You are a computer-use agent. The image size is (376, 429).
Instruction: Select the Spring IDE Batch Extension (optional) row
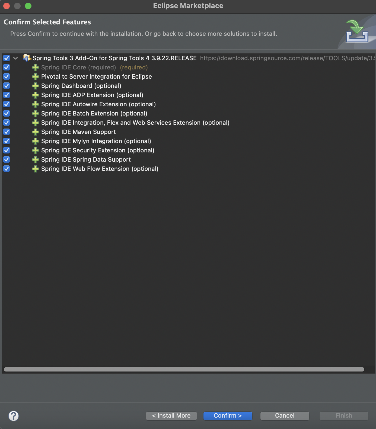click(189, 113)
